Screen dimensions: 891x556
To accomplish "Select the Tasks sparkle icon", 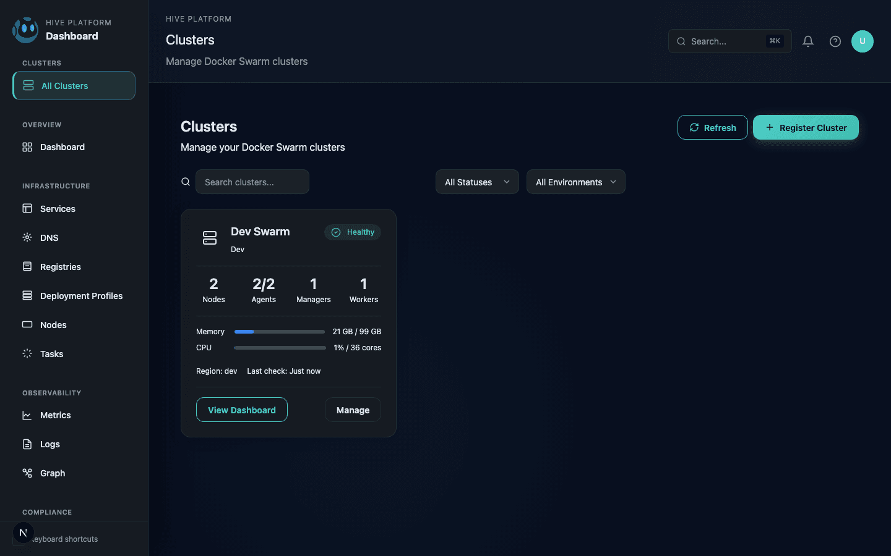I will pos(27,353).
